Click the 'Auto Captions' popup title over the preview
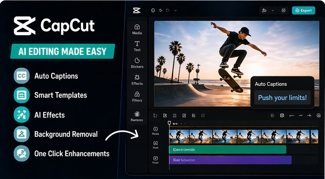The width and height of the screenshot is (325, 179). pos(271,84)
